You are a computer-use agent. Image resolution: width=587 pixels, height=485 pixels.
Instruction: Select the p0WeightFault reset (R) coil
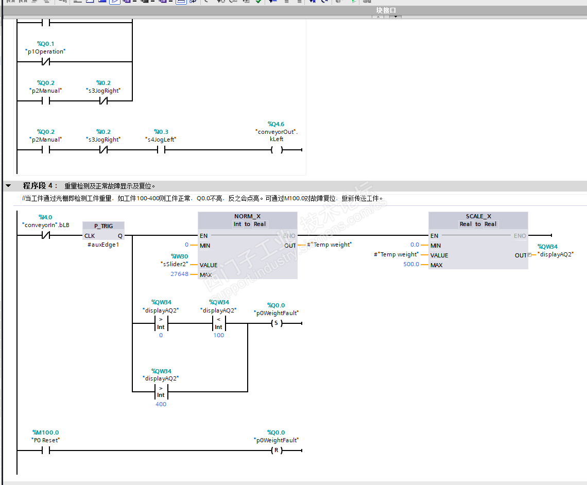[277, 450]
